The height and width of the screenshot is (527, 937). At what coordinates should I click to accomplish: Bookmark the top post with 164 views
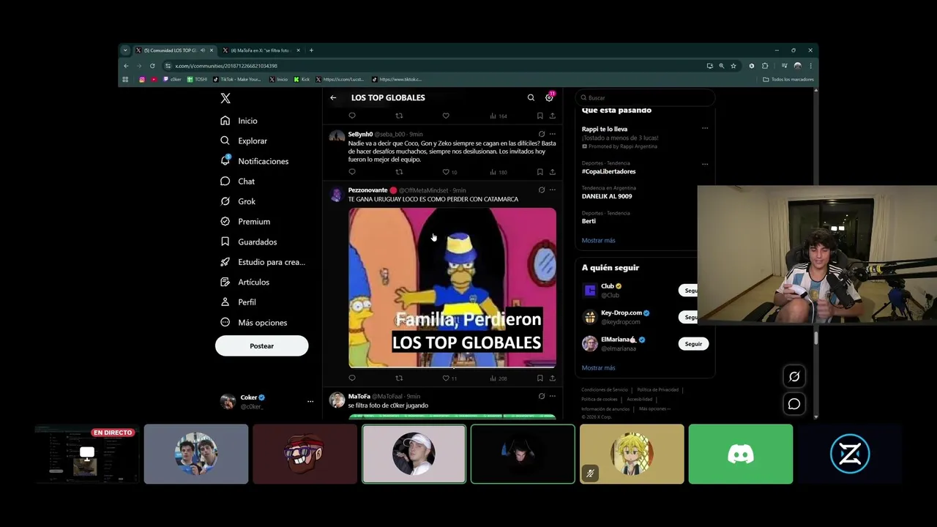[540, 116]
